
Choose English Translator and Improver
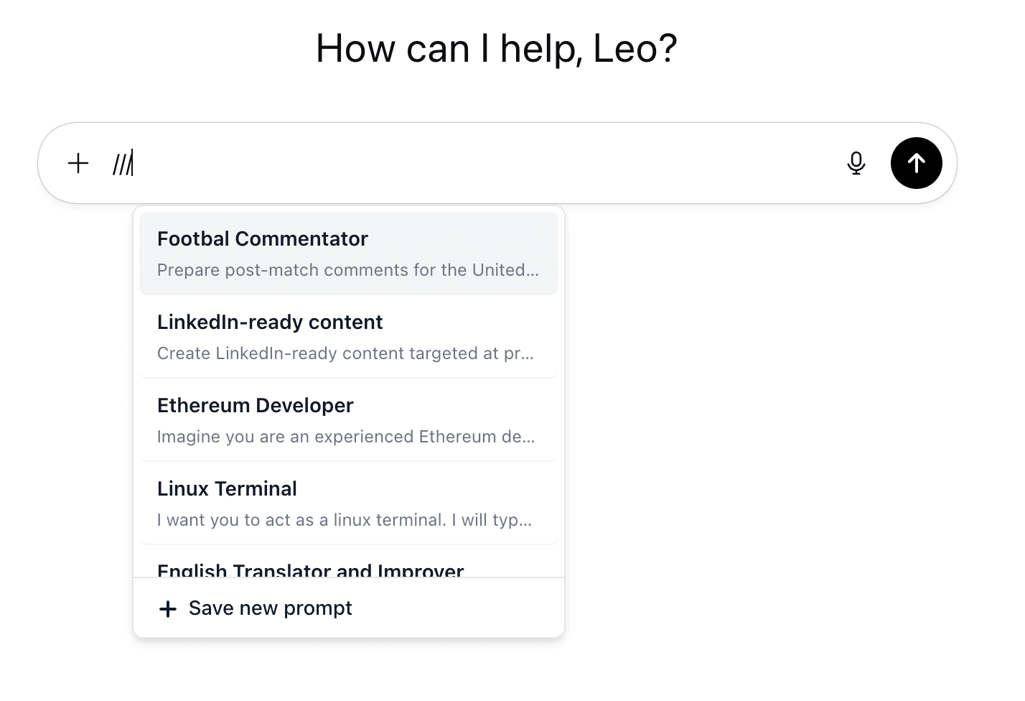click(x=310, y=570)
